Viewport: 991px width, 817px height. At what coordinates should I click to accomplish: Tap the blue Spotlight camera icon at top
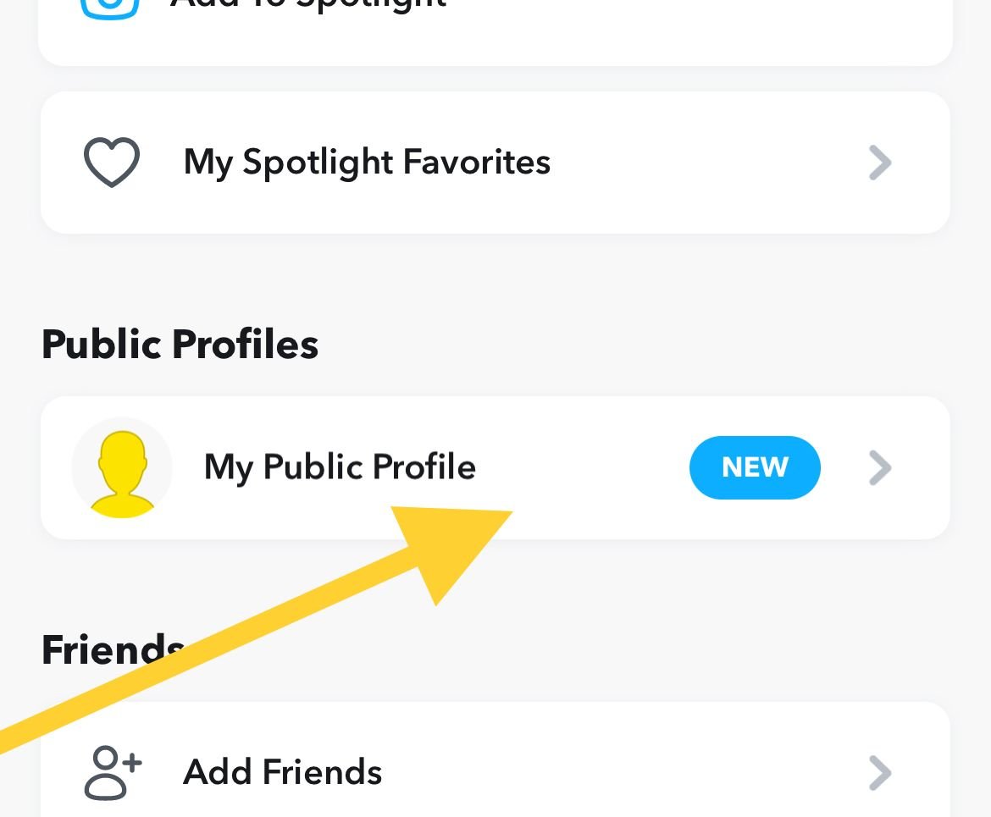109,8
